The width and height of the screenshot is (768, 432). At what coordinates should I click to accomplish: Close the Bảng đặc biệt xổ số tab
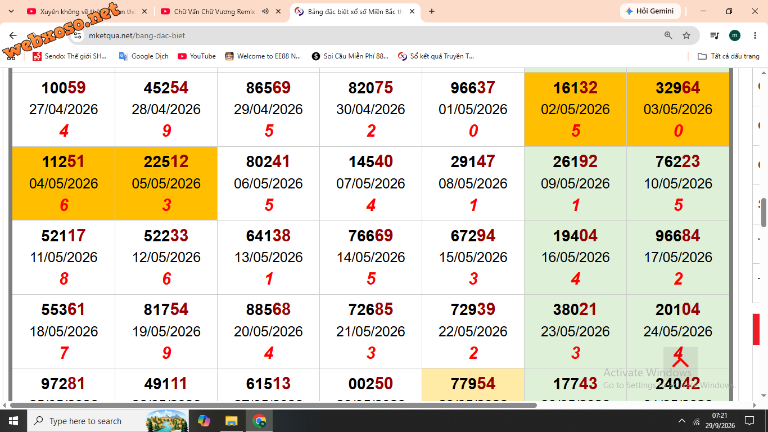(x=412, y=11)
